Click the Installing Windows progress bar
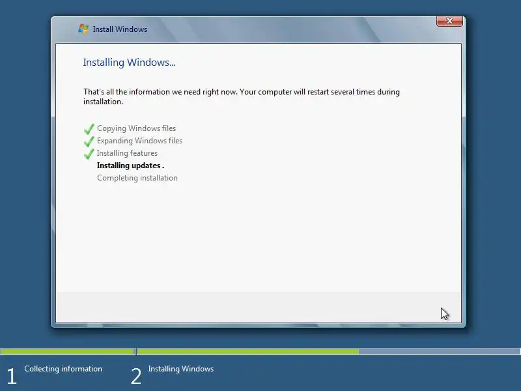Image resolution: width=521 pixels, height=391 pixels. pyautogui.click(x=329, y=351)
